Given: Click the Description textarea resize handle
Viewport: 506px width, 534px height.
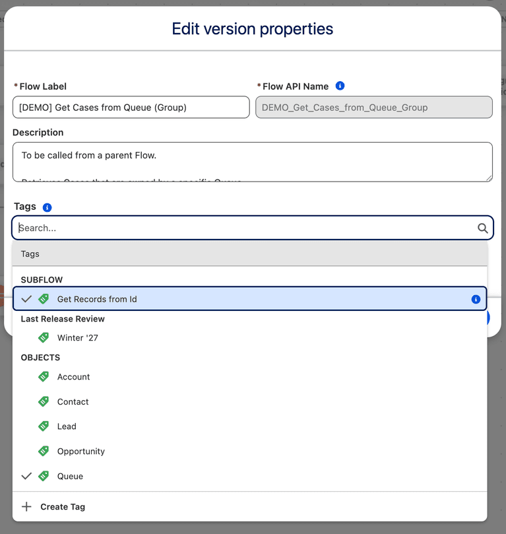Looking at the screenshot, I should pos(489,178).
